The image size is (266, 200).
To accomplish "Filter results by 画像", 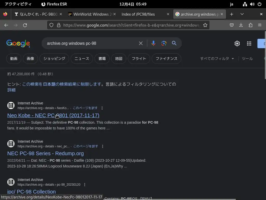I will [30, 59].
